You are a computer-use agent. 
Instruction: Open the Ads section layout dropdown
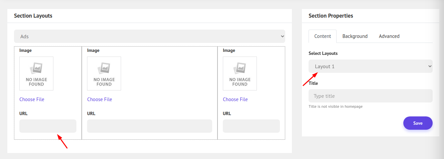[x=149, y=36]
